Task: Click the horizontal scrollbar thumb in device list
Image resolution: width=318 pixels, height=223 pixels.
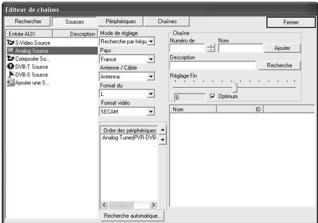Action: (x=121, y=205)
